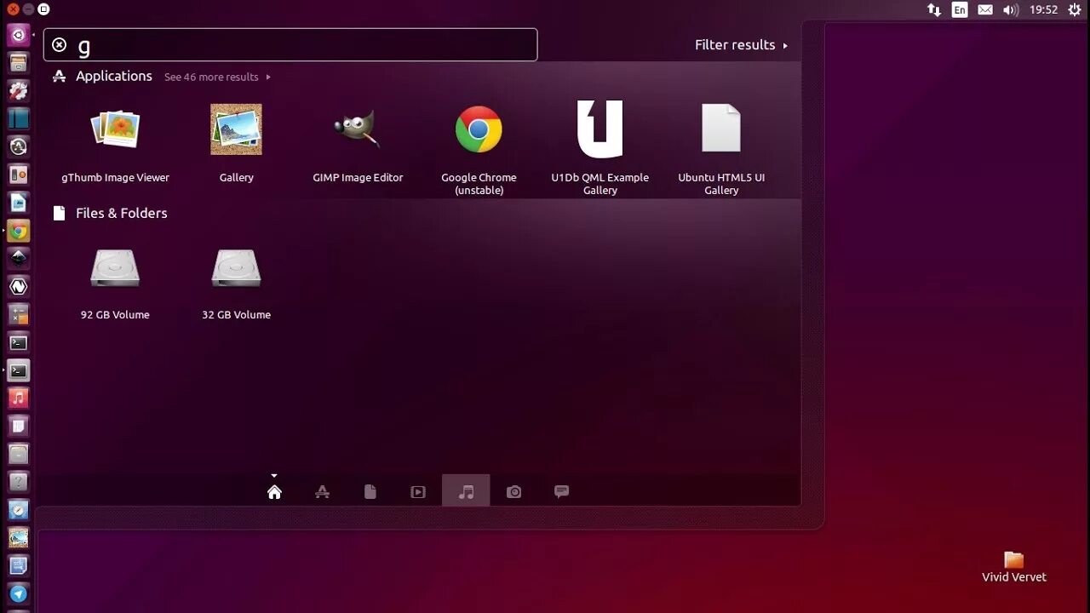Open the Vivid Vervet folder on desktop
1090x613 pixels.
point(1013,567)
